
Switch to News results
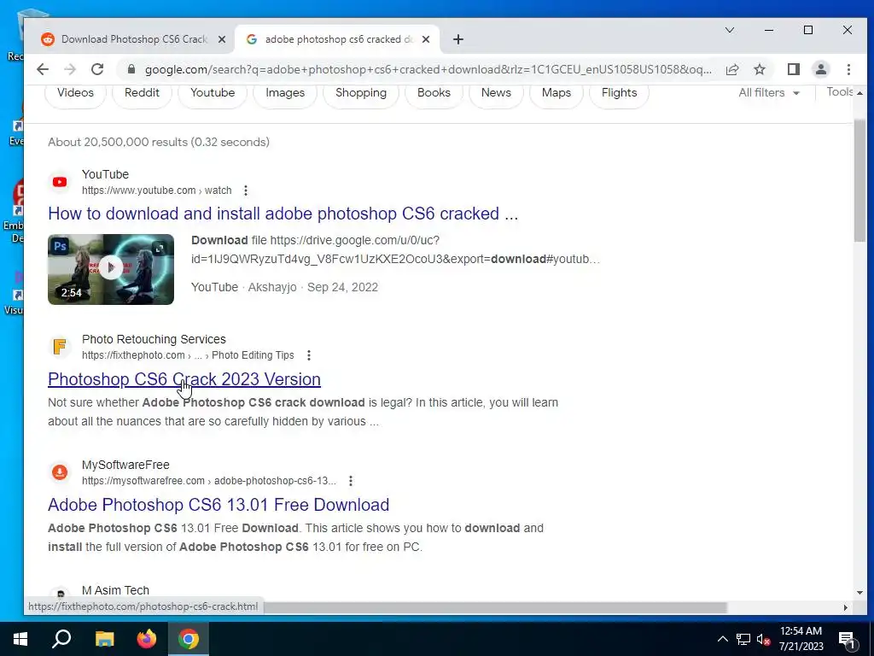[x=496, y=92]
